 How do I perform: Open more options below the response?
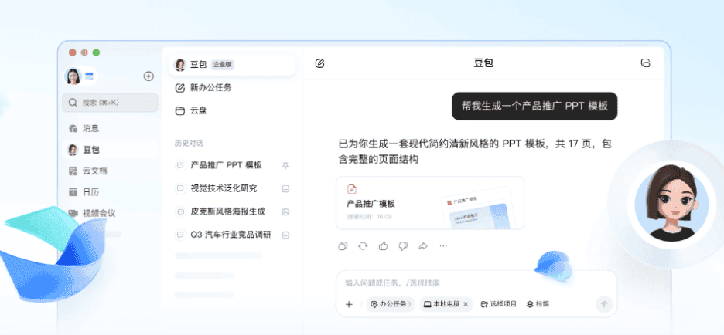pyautogui.click(x=443, y=246)
